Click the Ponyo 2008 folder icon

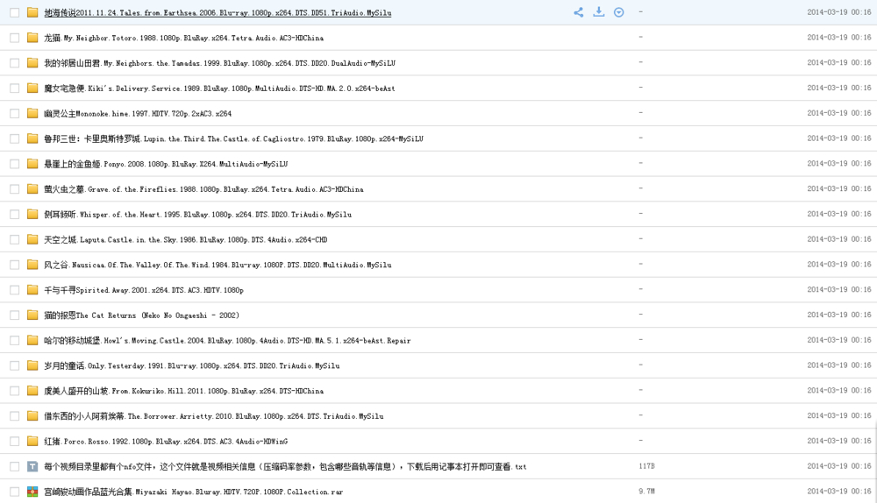click(32, 163)
